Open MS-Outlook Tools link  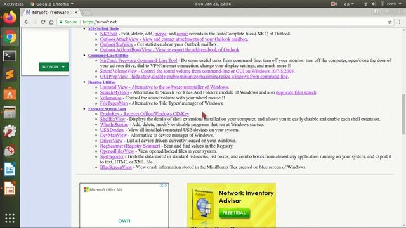pyautogui.click(x=103, y=28)
